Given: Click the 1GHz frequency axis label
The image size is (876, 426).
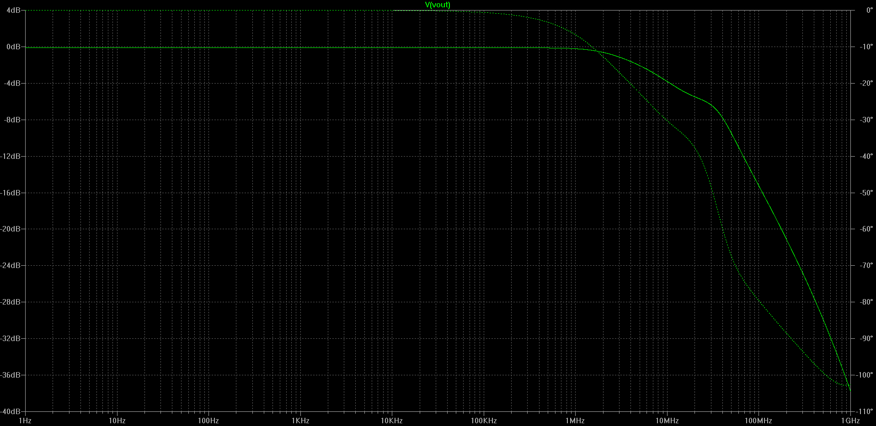Looking at the screenshot, I should (x=850, y=421).
